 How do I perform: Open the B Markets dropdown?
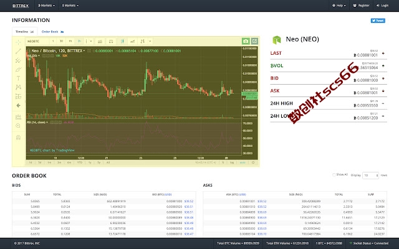pos(46,6)
